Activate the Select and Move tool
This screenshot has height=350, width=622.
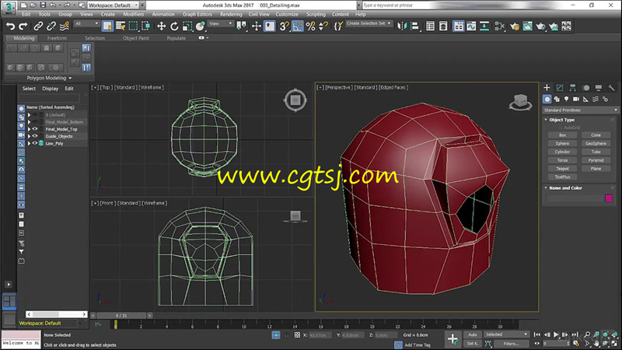(x=161, y=26)
